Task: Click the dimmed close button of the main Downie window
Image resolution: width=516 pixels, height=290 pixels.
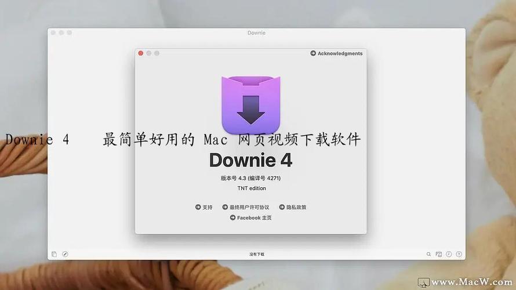Action: pyautogui.click(x=53, y=32)
